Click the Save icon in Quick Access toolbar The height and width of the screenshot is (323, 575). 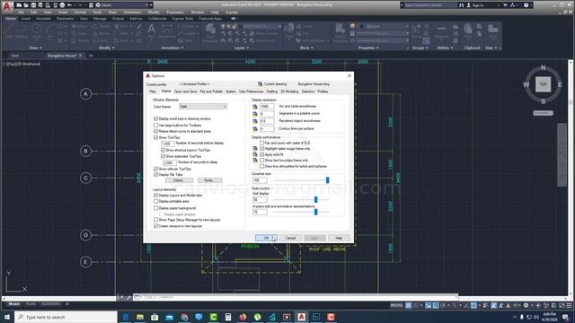33,5
